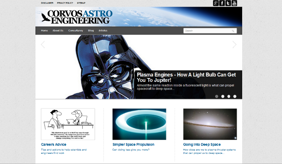Screen dimensions: 282x164
Task: Click the Search input field
Action: pos(210,31)
